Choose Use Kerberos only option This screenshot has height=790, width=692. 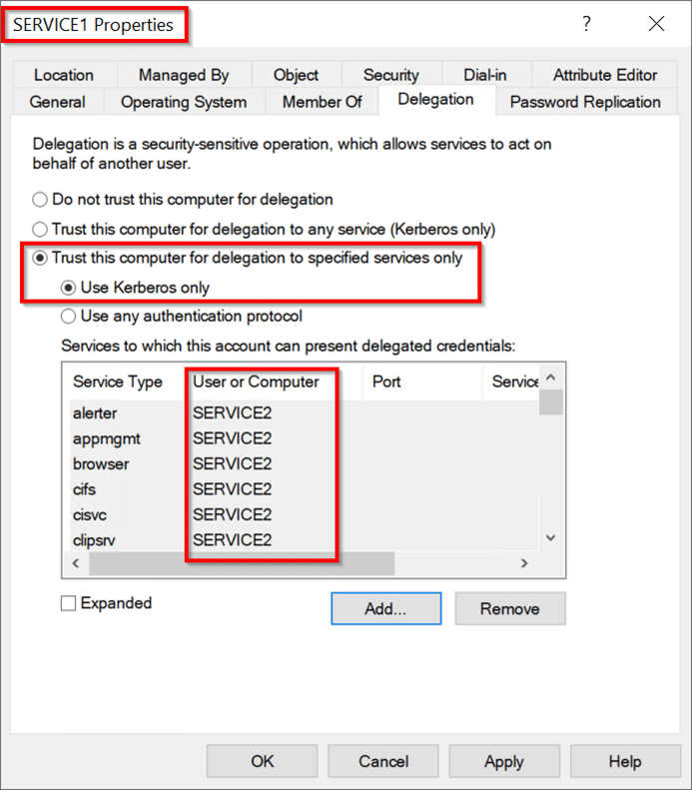(x=135, y=288)
